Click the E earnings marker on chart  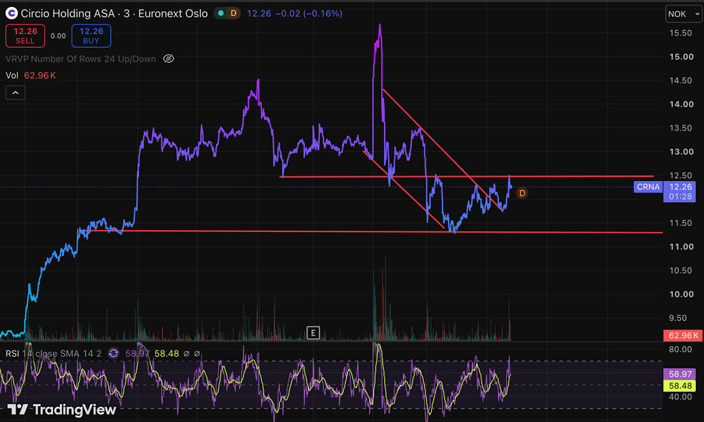[x=313, y=333]
